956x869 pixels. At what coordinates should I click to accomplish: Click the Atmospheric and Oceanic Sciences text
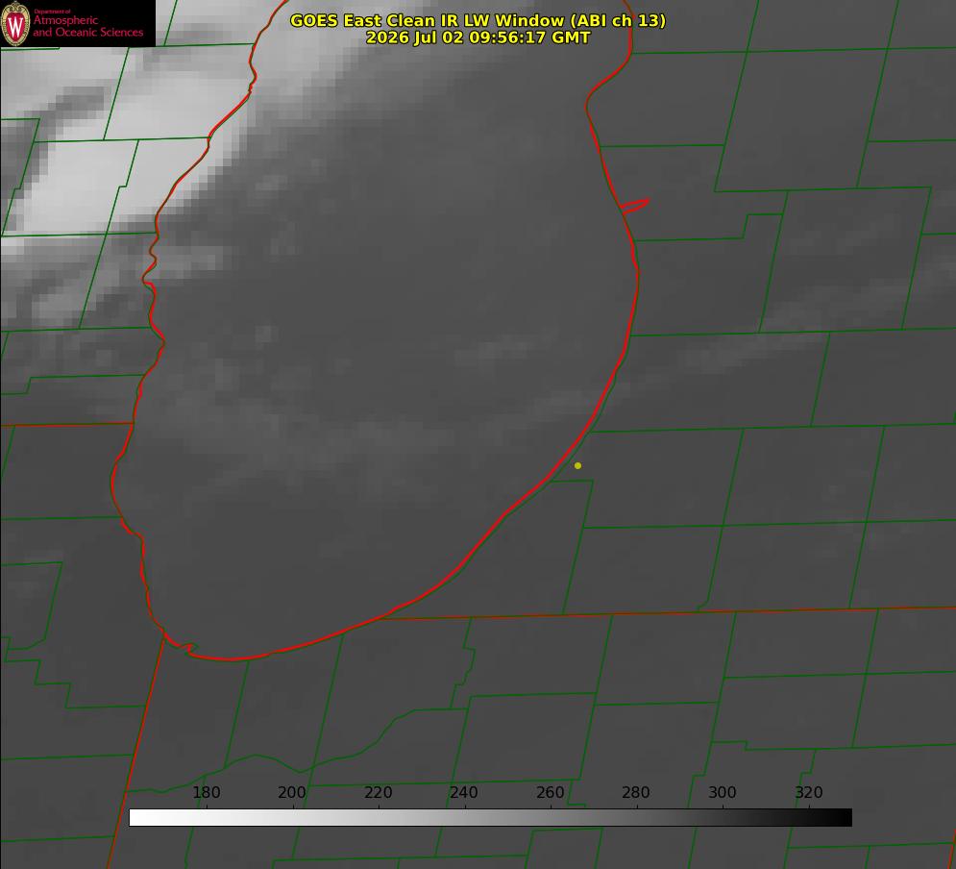coord(87,26)
